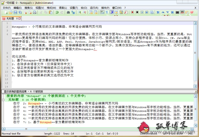The width and height of the screenshot is (199, 137).
Task: Open the 格式(M) menu
Action: [x=51, y=8]
